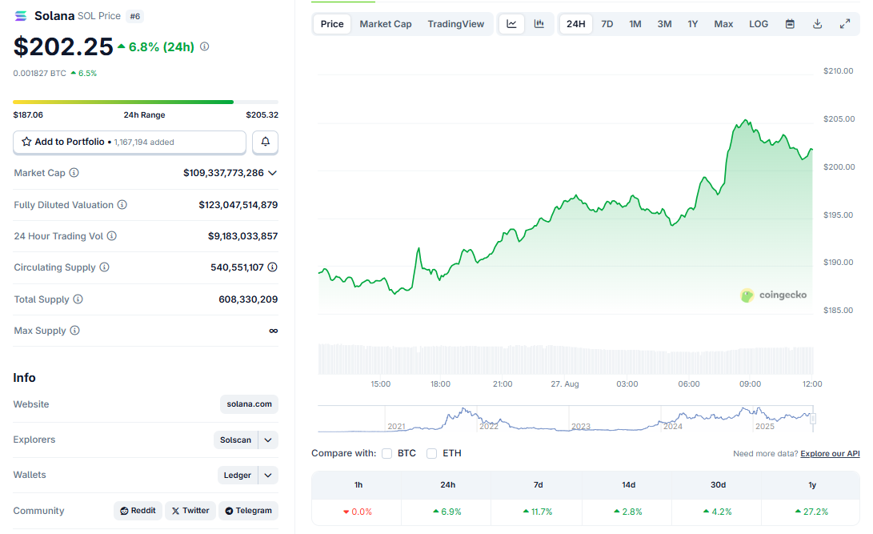Click the $202.25 price value
The height and width of the screenshot is (534, 873).
tap(63, 46)
